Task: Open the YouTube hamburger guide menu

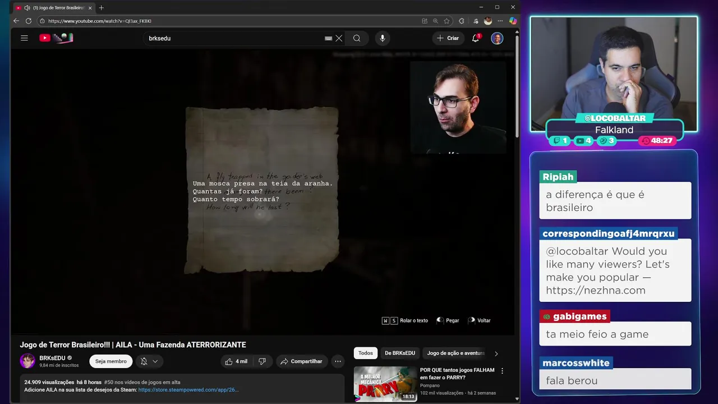Action: point(24,38)
